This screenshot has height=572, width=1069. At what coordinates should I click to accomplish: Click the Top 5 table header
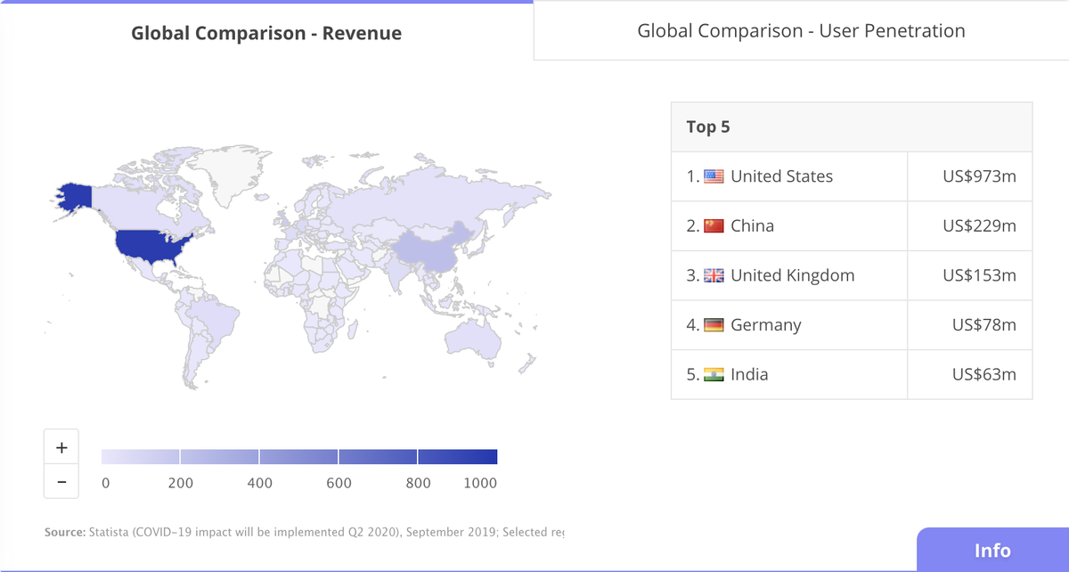click(x=852, y=127)
